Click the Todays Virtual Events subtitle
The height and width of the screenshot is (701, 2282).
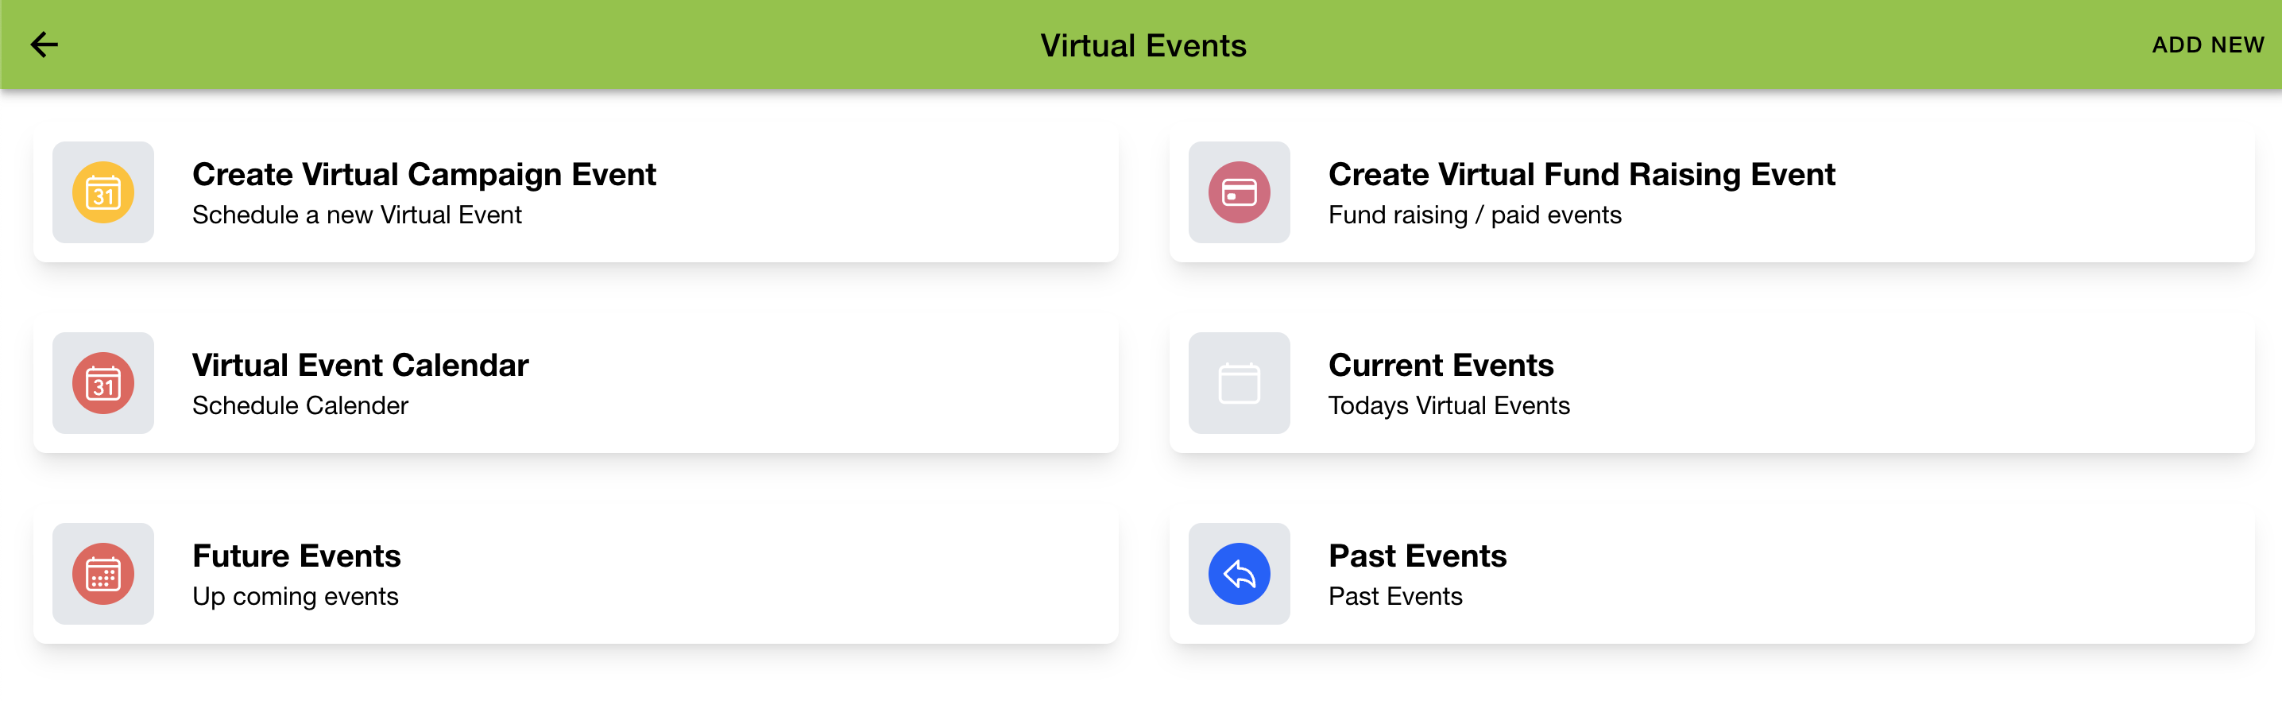[x=1449, y=406]
